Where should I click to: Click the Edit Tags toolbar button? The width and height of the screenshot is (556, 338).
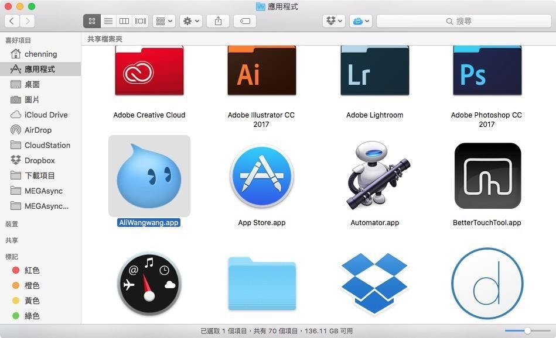(x=245, y=21)
